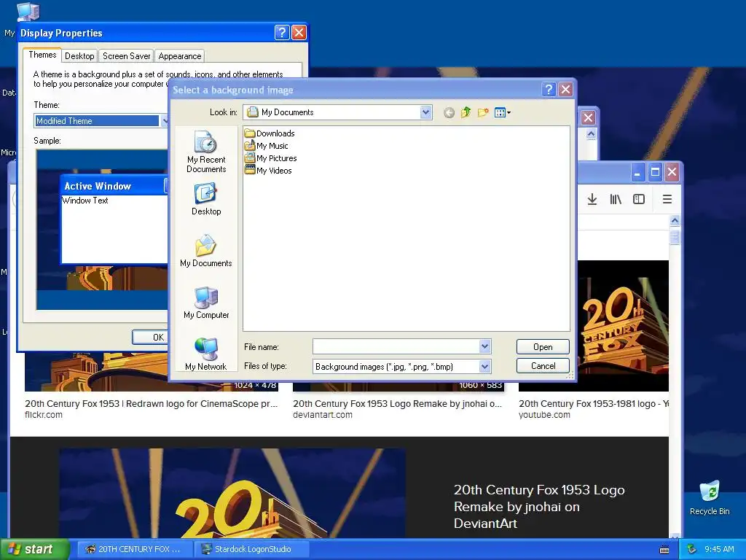746x560 pixels.
Task: Select My Network in the places bar
Action: pos(206,354)
